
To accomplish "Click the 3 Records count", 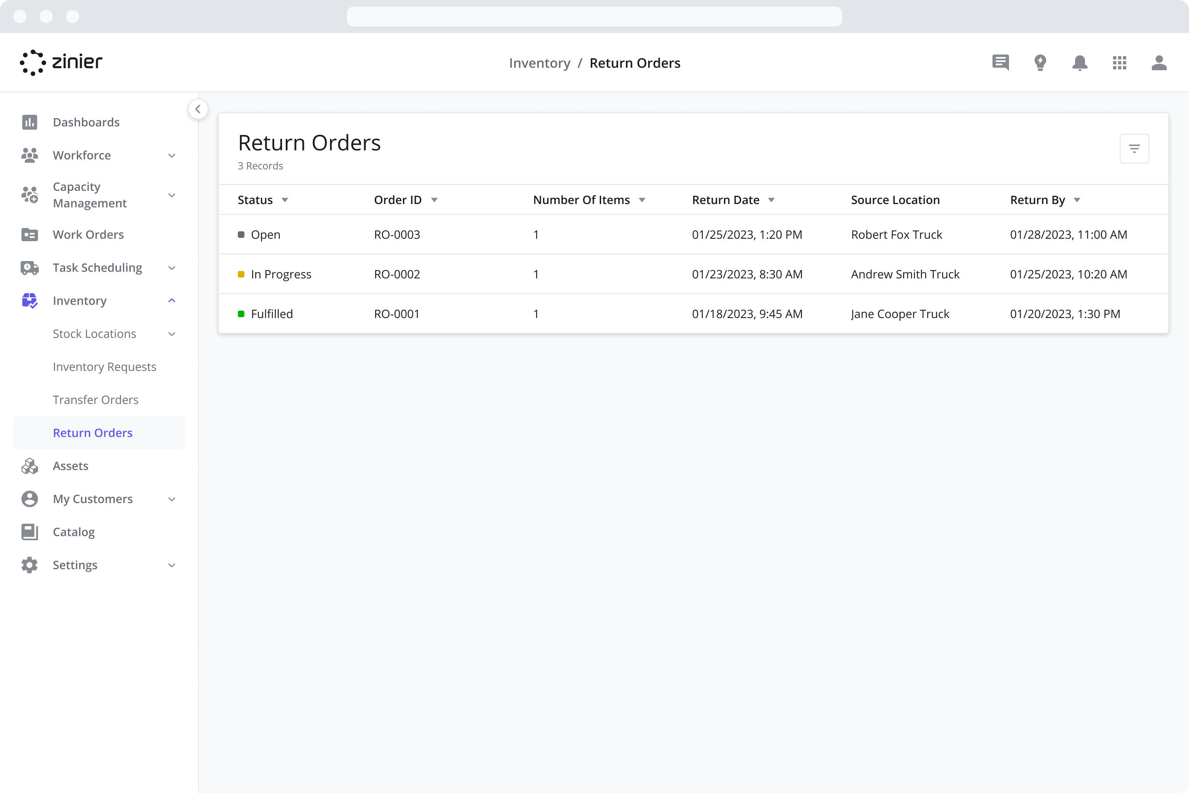I will point(261,166).
